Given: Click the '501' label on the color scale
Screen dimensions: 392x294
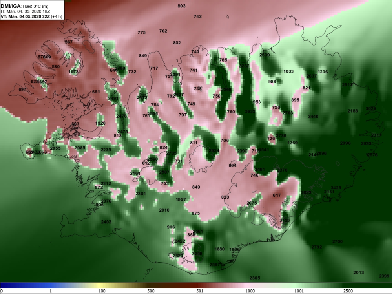Looking at the screenshot, I should click(x=200, y=291).
